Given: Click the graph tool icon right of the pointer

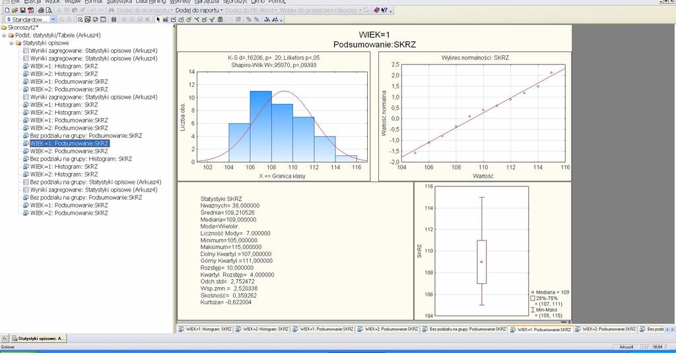Looking at the screenshot, I should (166, 19).
